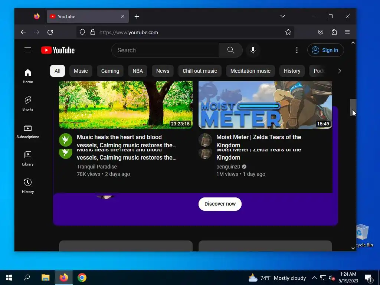
Task: Open the Recycle Bin desktop icon
Action: point(364,236)
